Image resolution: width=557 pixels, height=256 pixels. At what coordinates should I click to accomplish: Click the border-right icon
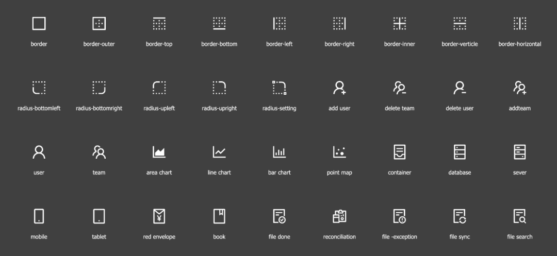click(339, 23)
